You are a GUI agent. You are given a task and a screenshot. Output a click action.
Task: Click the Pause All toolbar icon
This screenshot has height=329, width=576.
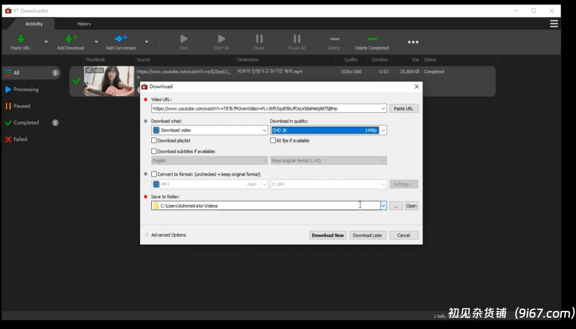pyautogui.click(x=296, y=39)
